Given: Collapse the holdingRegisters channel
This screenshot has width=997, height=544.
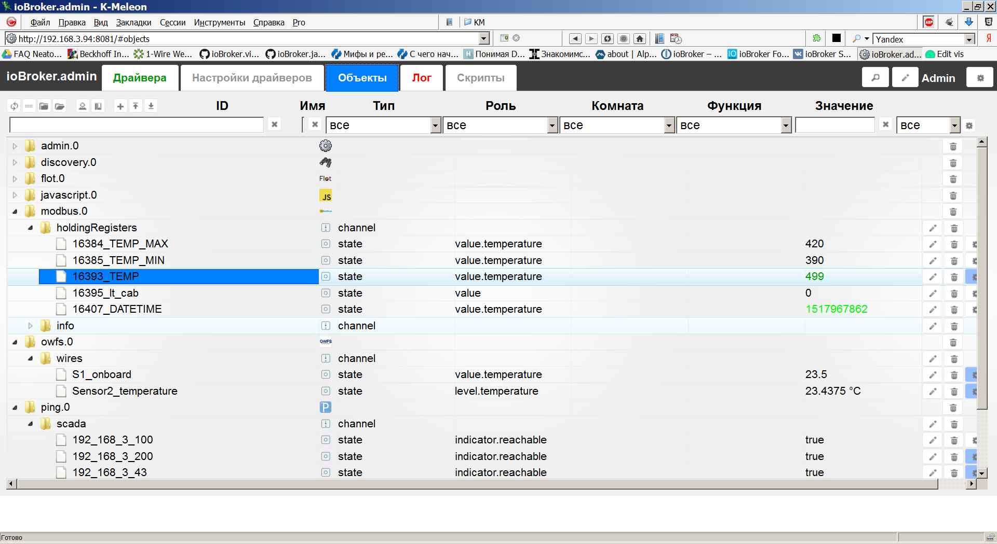Looking at the screenshot, I should [31, 228].
